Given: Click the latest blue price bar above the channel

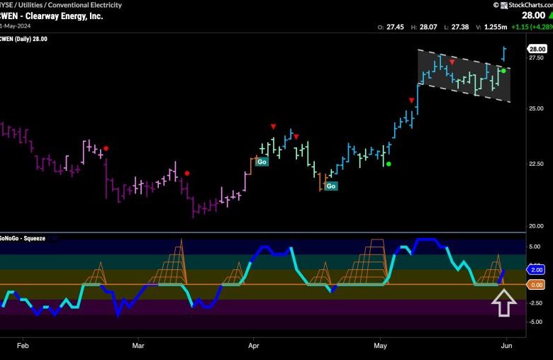Looking at the screenshot, I should 504,54.
